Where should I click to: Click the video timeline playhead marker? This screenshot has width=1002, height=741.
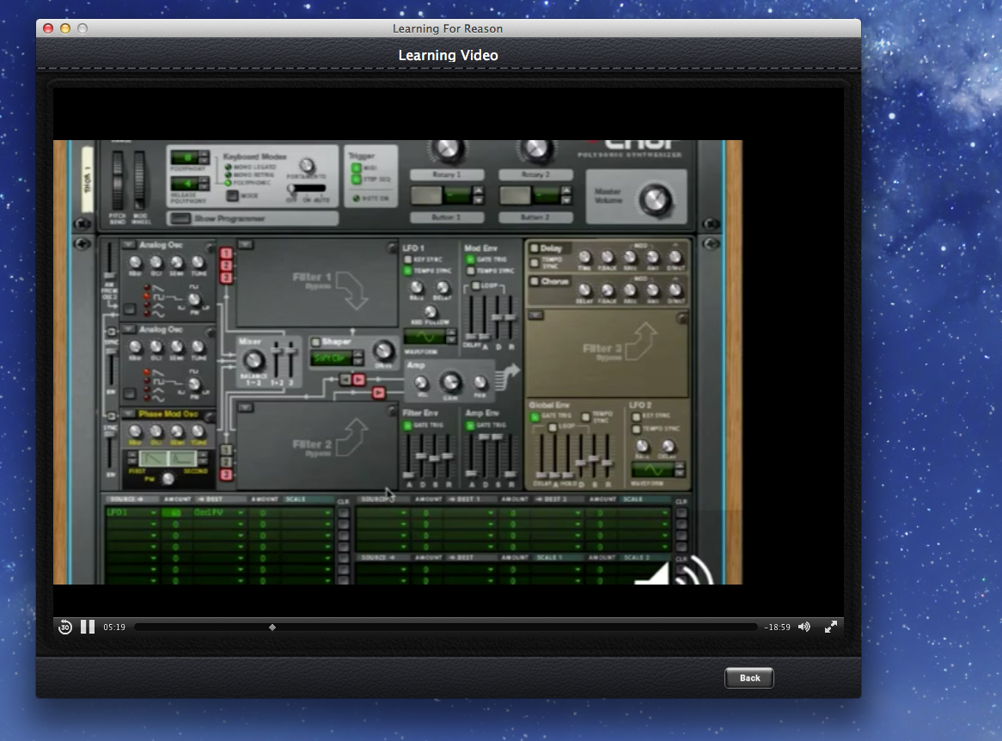tap(272, 628)
